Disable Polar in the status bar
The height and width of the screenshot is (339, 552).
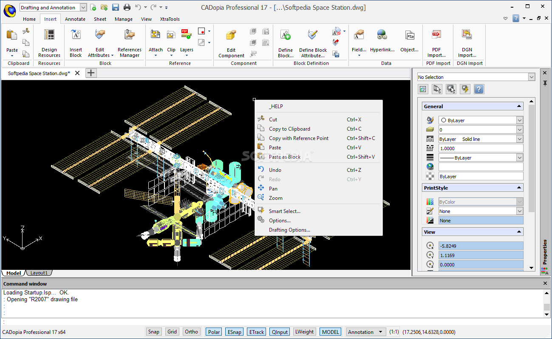tap(214, 332)
